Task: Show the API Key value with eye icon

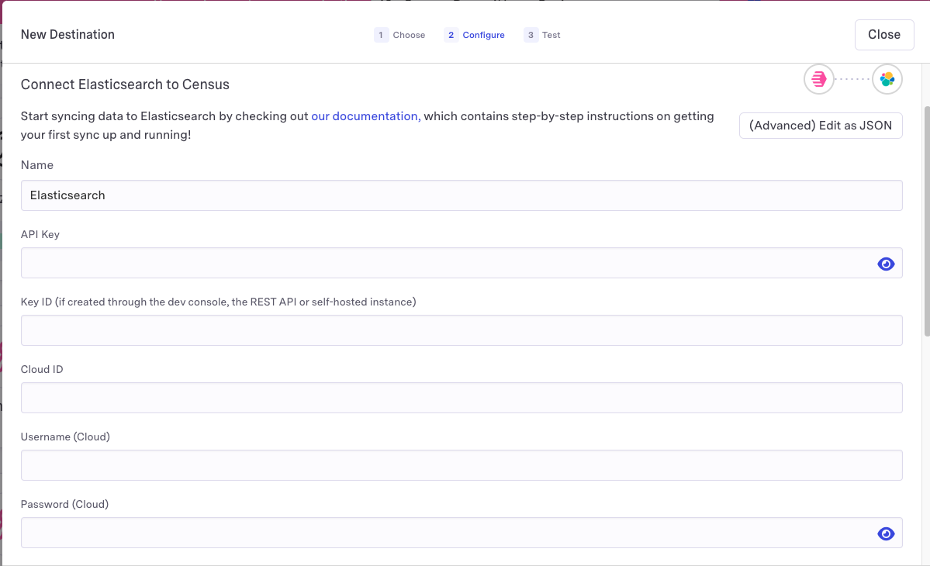Action: tap(886, 264)
